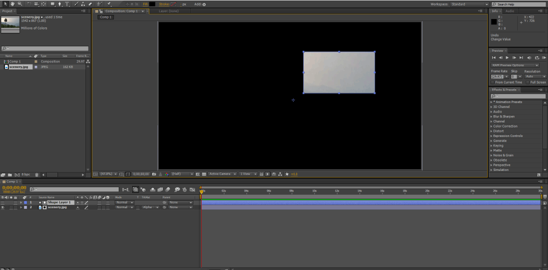Select the Selection arrow tool

coord(5,4)
